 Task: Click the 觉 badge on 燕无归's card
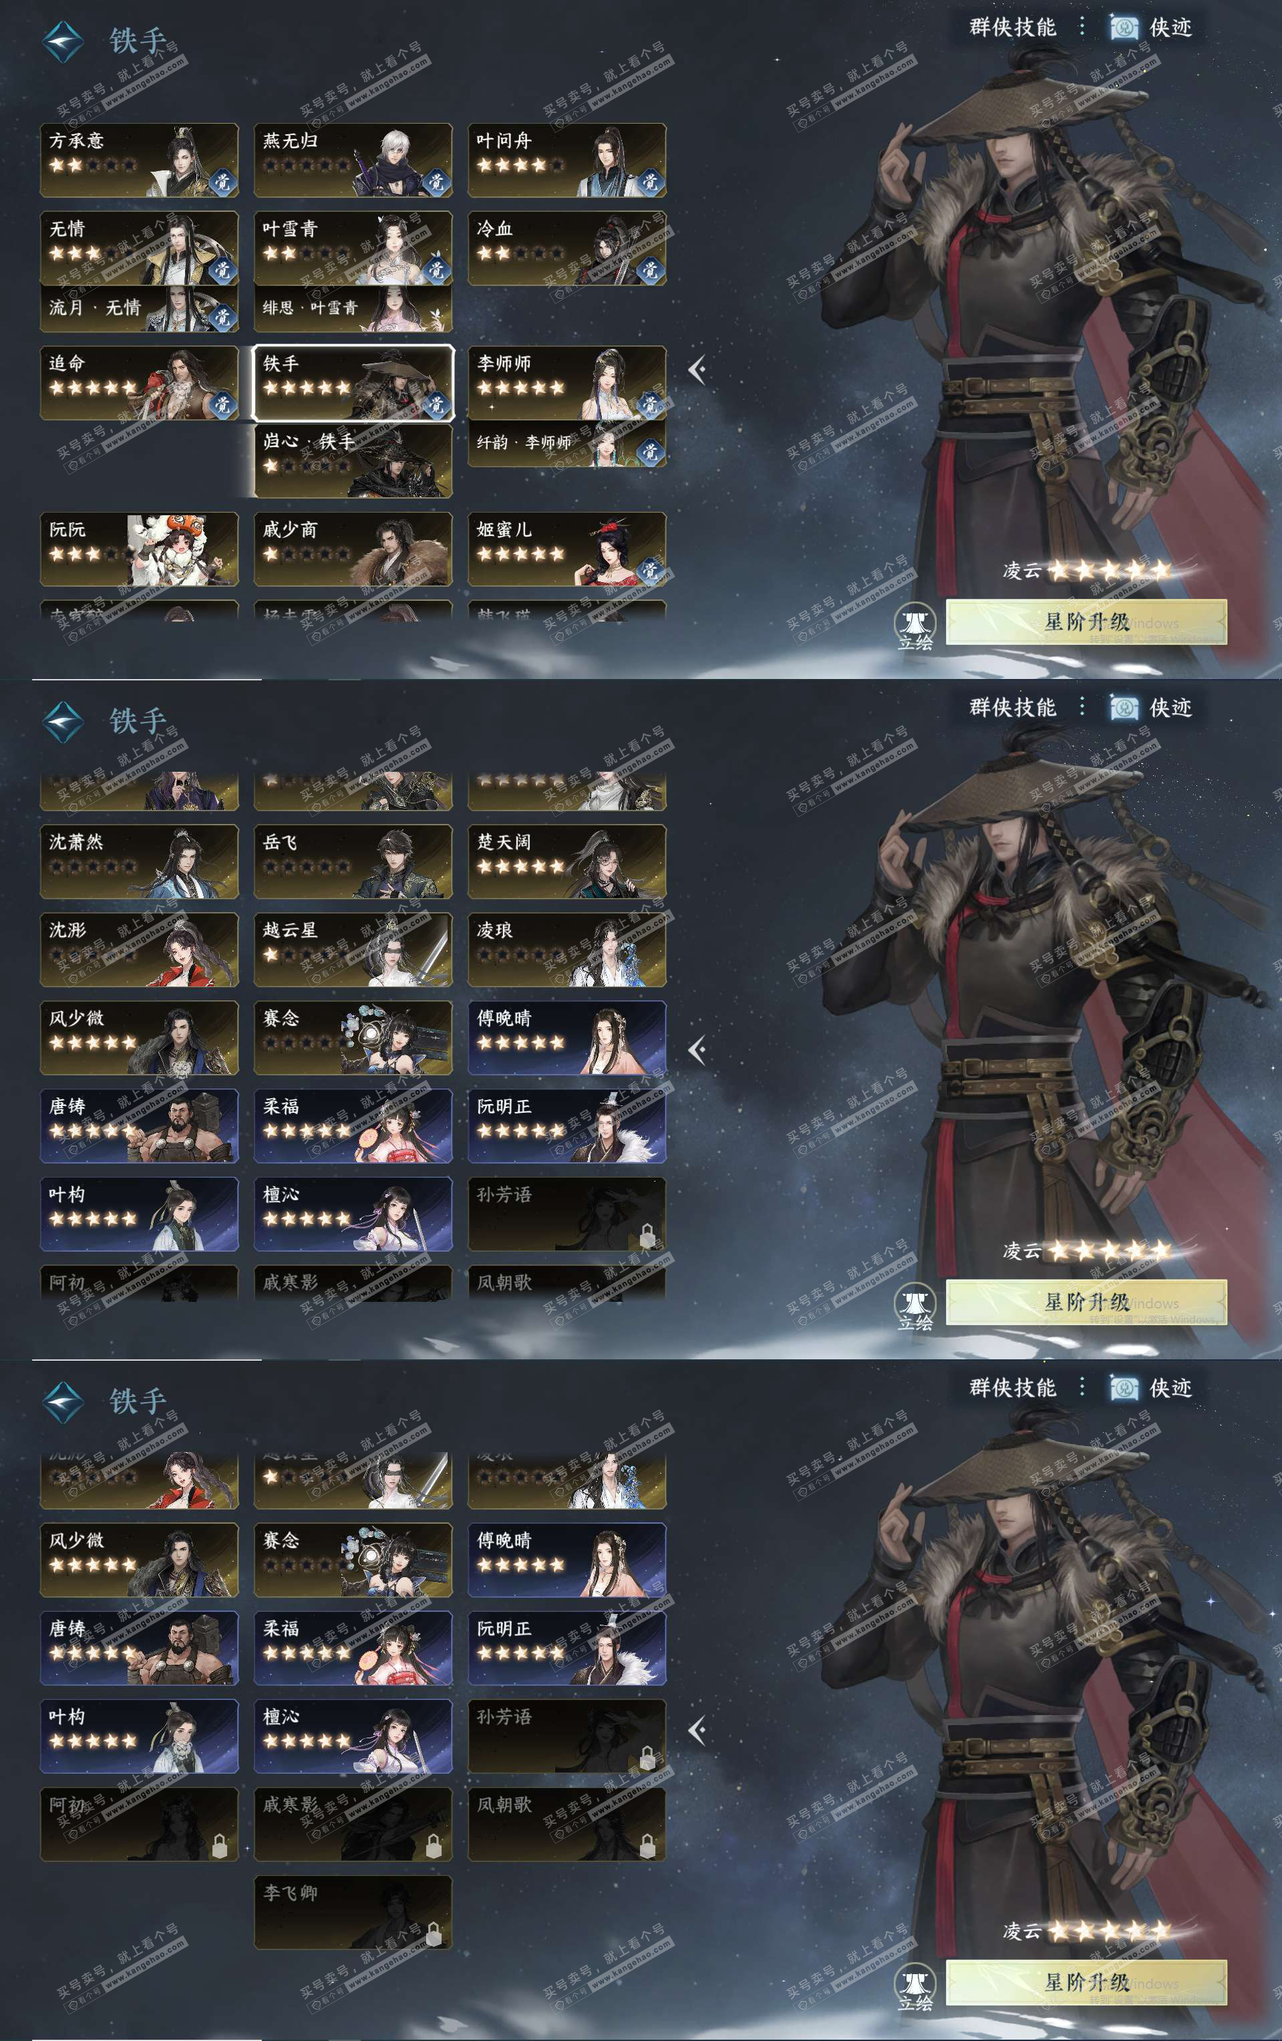coord(436,180)
